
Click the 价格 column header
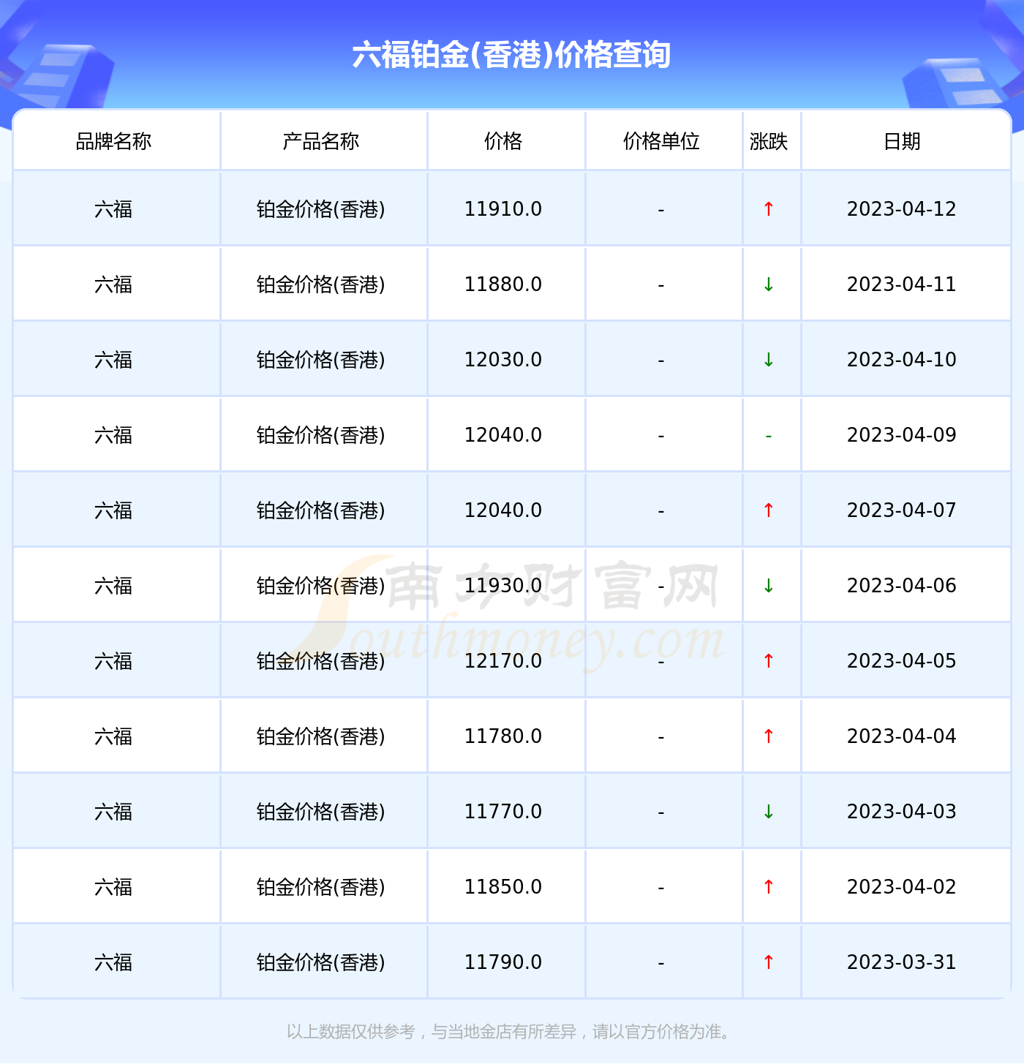[x=503, y=141]
